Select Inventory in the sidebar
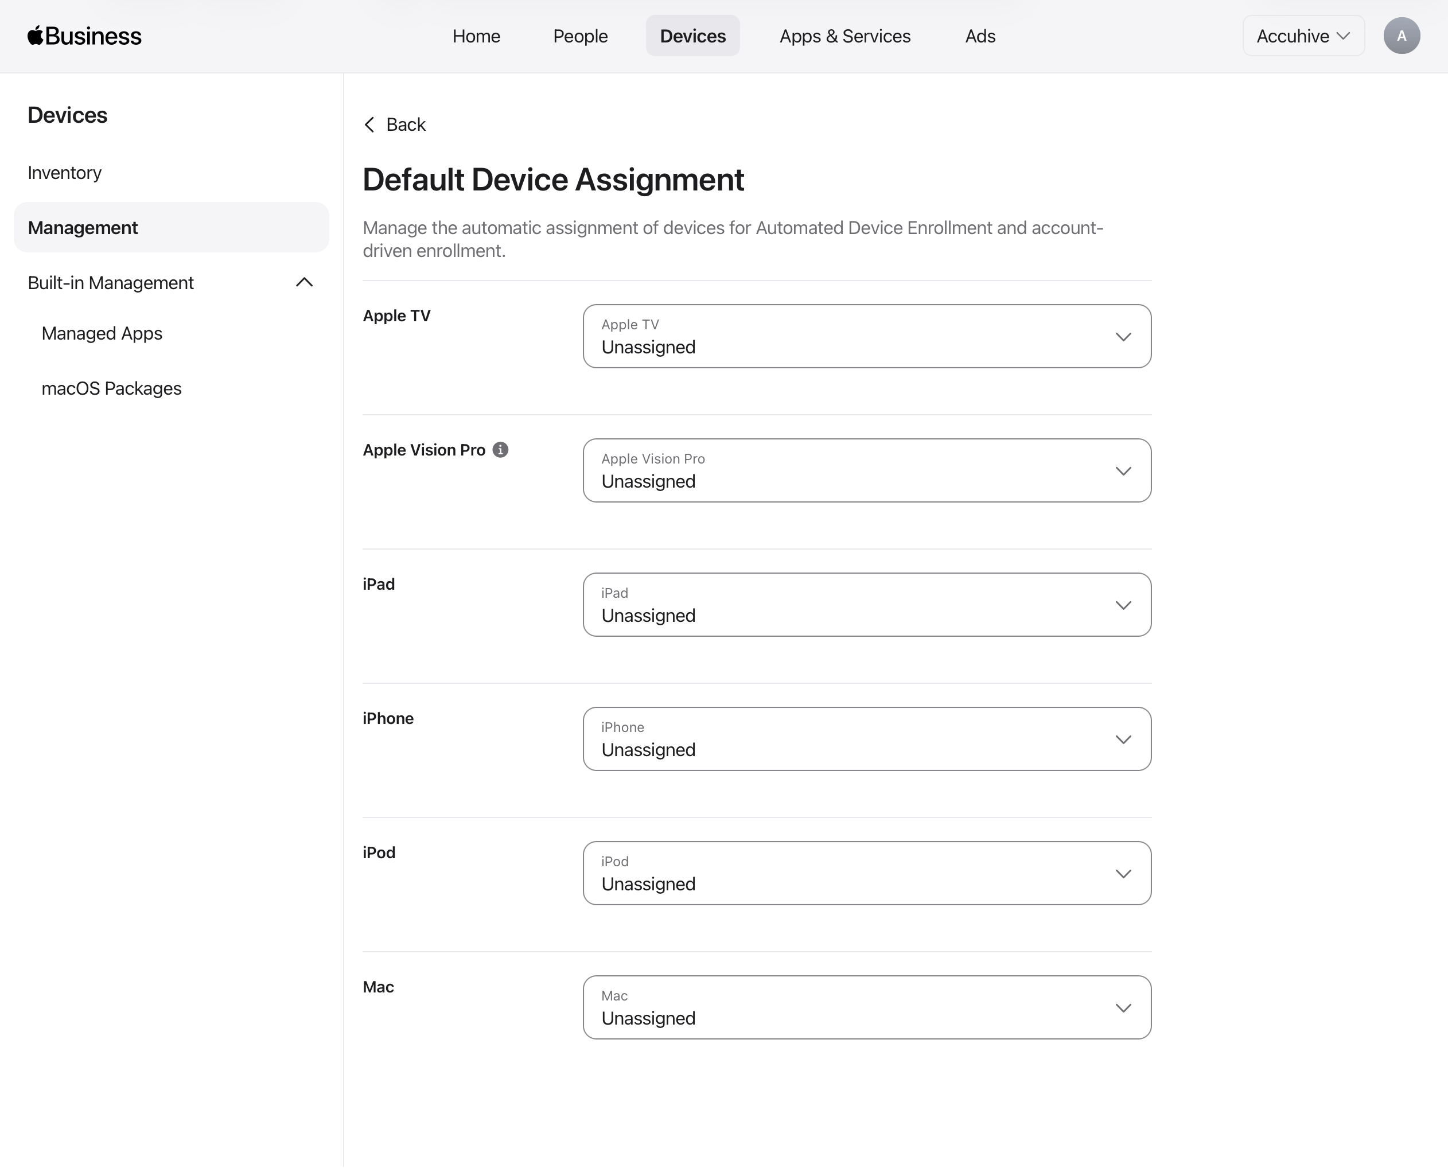The width and height of the screenshot is (1448, 1168). tap(172, 173)
